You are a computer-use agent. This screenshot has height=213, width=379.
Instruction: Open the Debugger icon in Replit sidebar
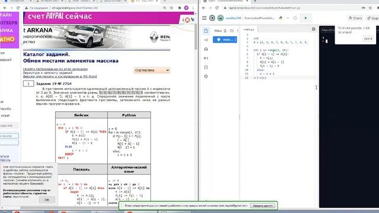click(x=206, y=58)
